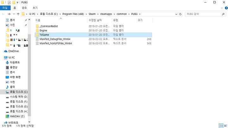Image resolution: width=228 pixels, height=128 pixels.
Task: Open 바탕 화면 in navigation pane
Action: point(15,77)
